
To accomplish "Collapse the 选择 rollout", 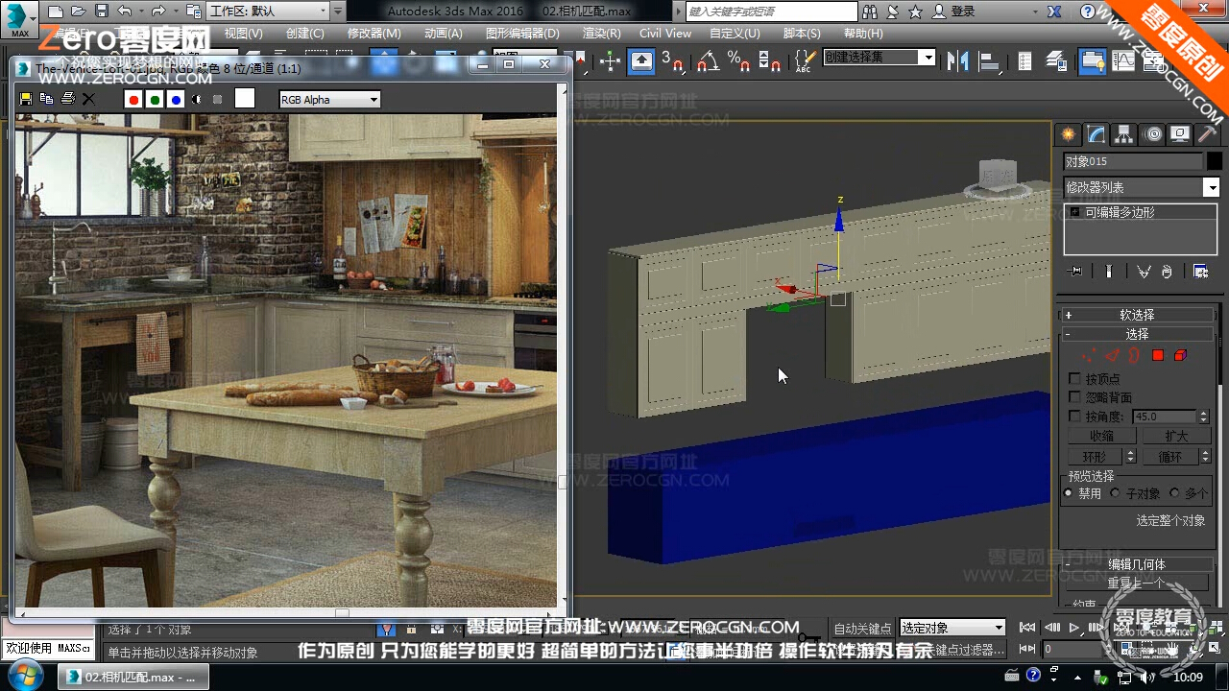I will click(x=1138, y=334).
